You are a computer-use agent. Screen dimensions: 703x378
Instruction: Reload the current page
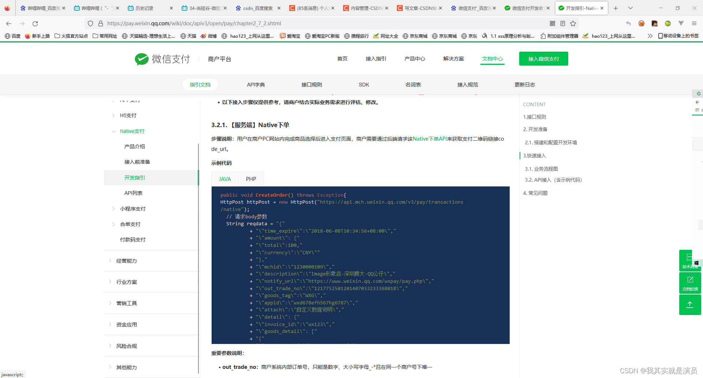[x=35, y=23]
